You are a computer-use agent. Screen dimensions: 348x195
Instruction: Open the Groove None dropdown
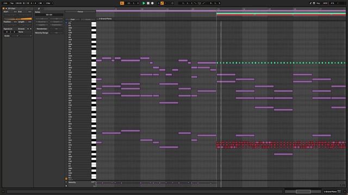click(24, 32)
